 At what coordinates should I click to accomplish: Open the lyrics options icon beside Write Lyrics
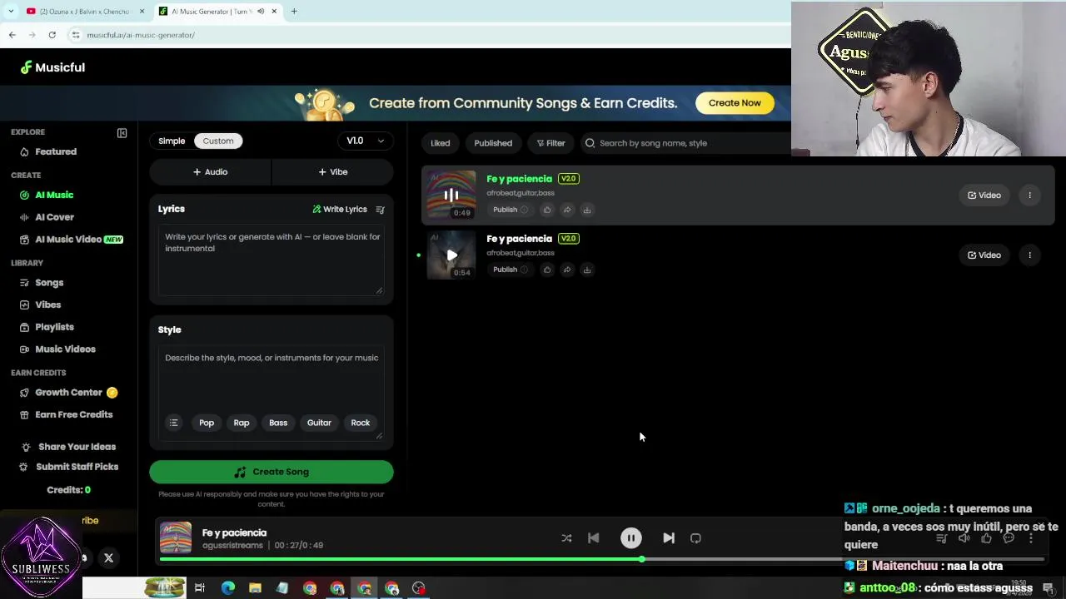(x=380, y=210)
